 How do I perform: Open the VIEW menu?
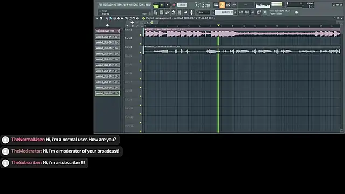pos(126,5)
